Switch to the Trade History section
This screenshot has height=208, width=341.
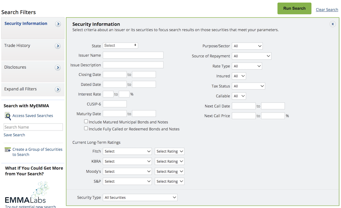point(17,46)
